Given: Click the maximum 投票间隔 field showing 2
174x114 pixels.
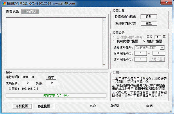Looking at the screenshot, I should (x=159, y=53).
